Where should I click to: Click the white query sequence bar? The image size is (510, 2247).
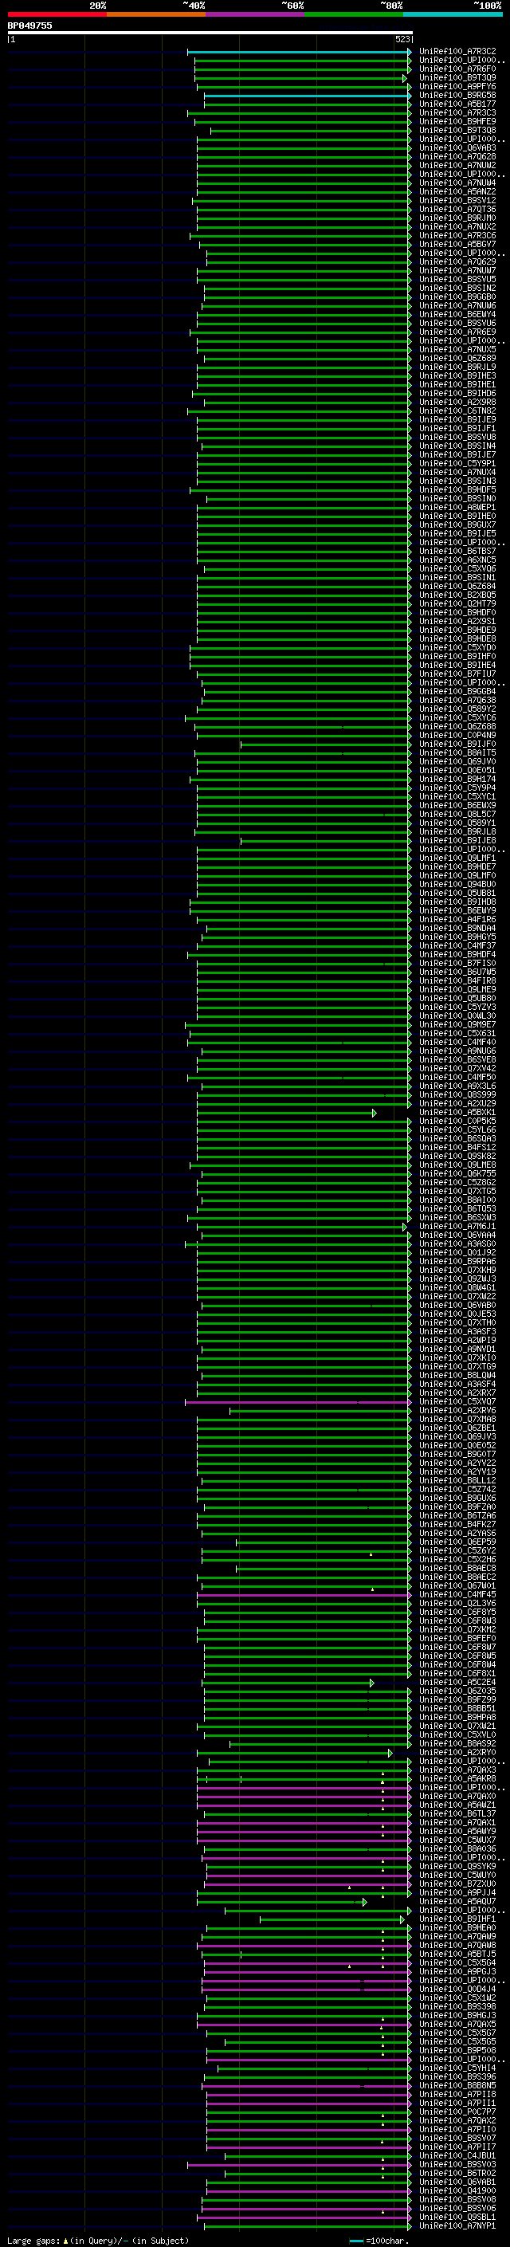(210, 32)
